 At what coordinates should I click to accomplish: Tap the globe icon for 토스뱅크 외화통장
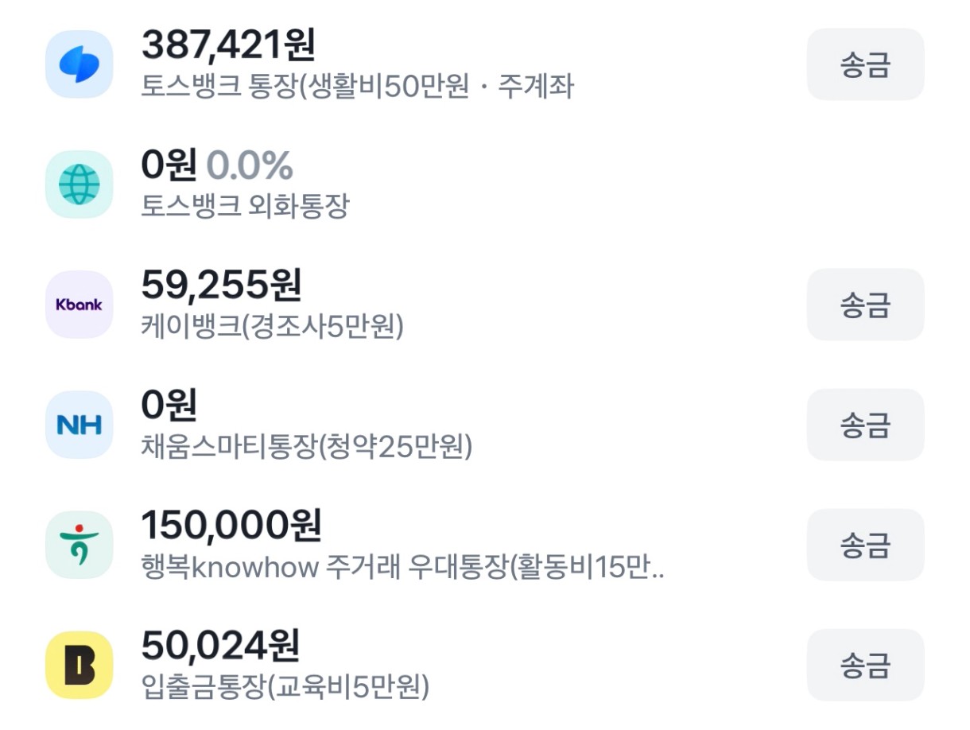click(x=79, y=184)
